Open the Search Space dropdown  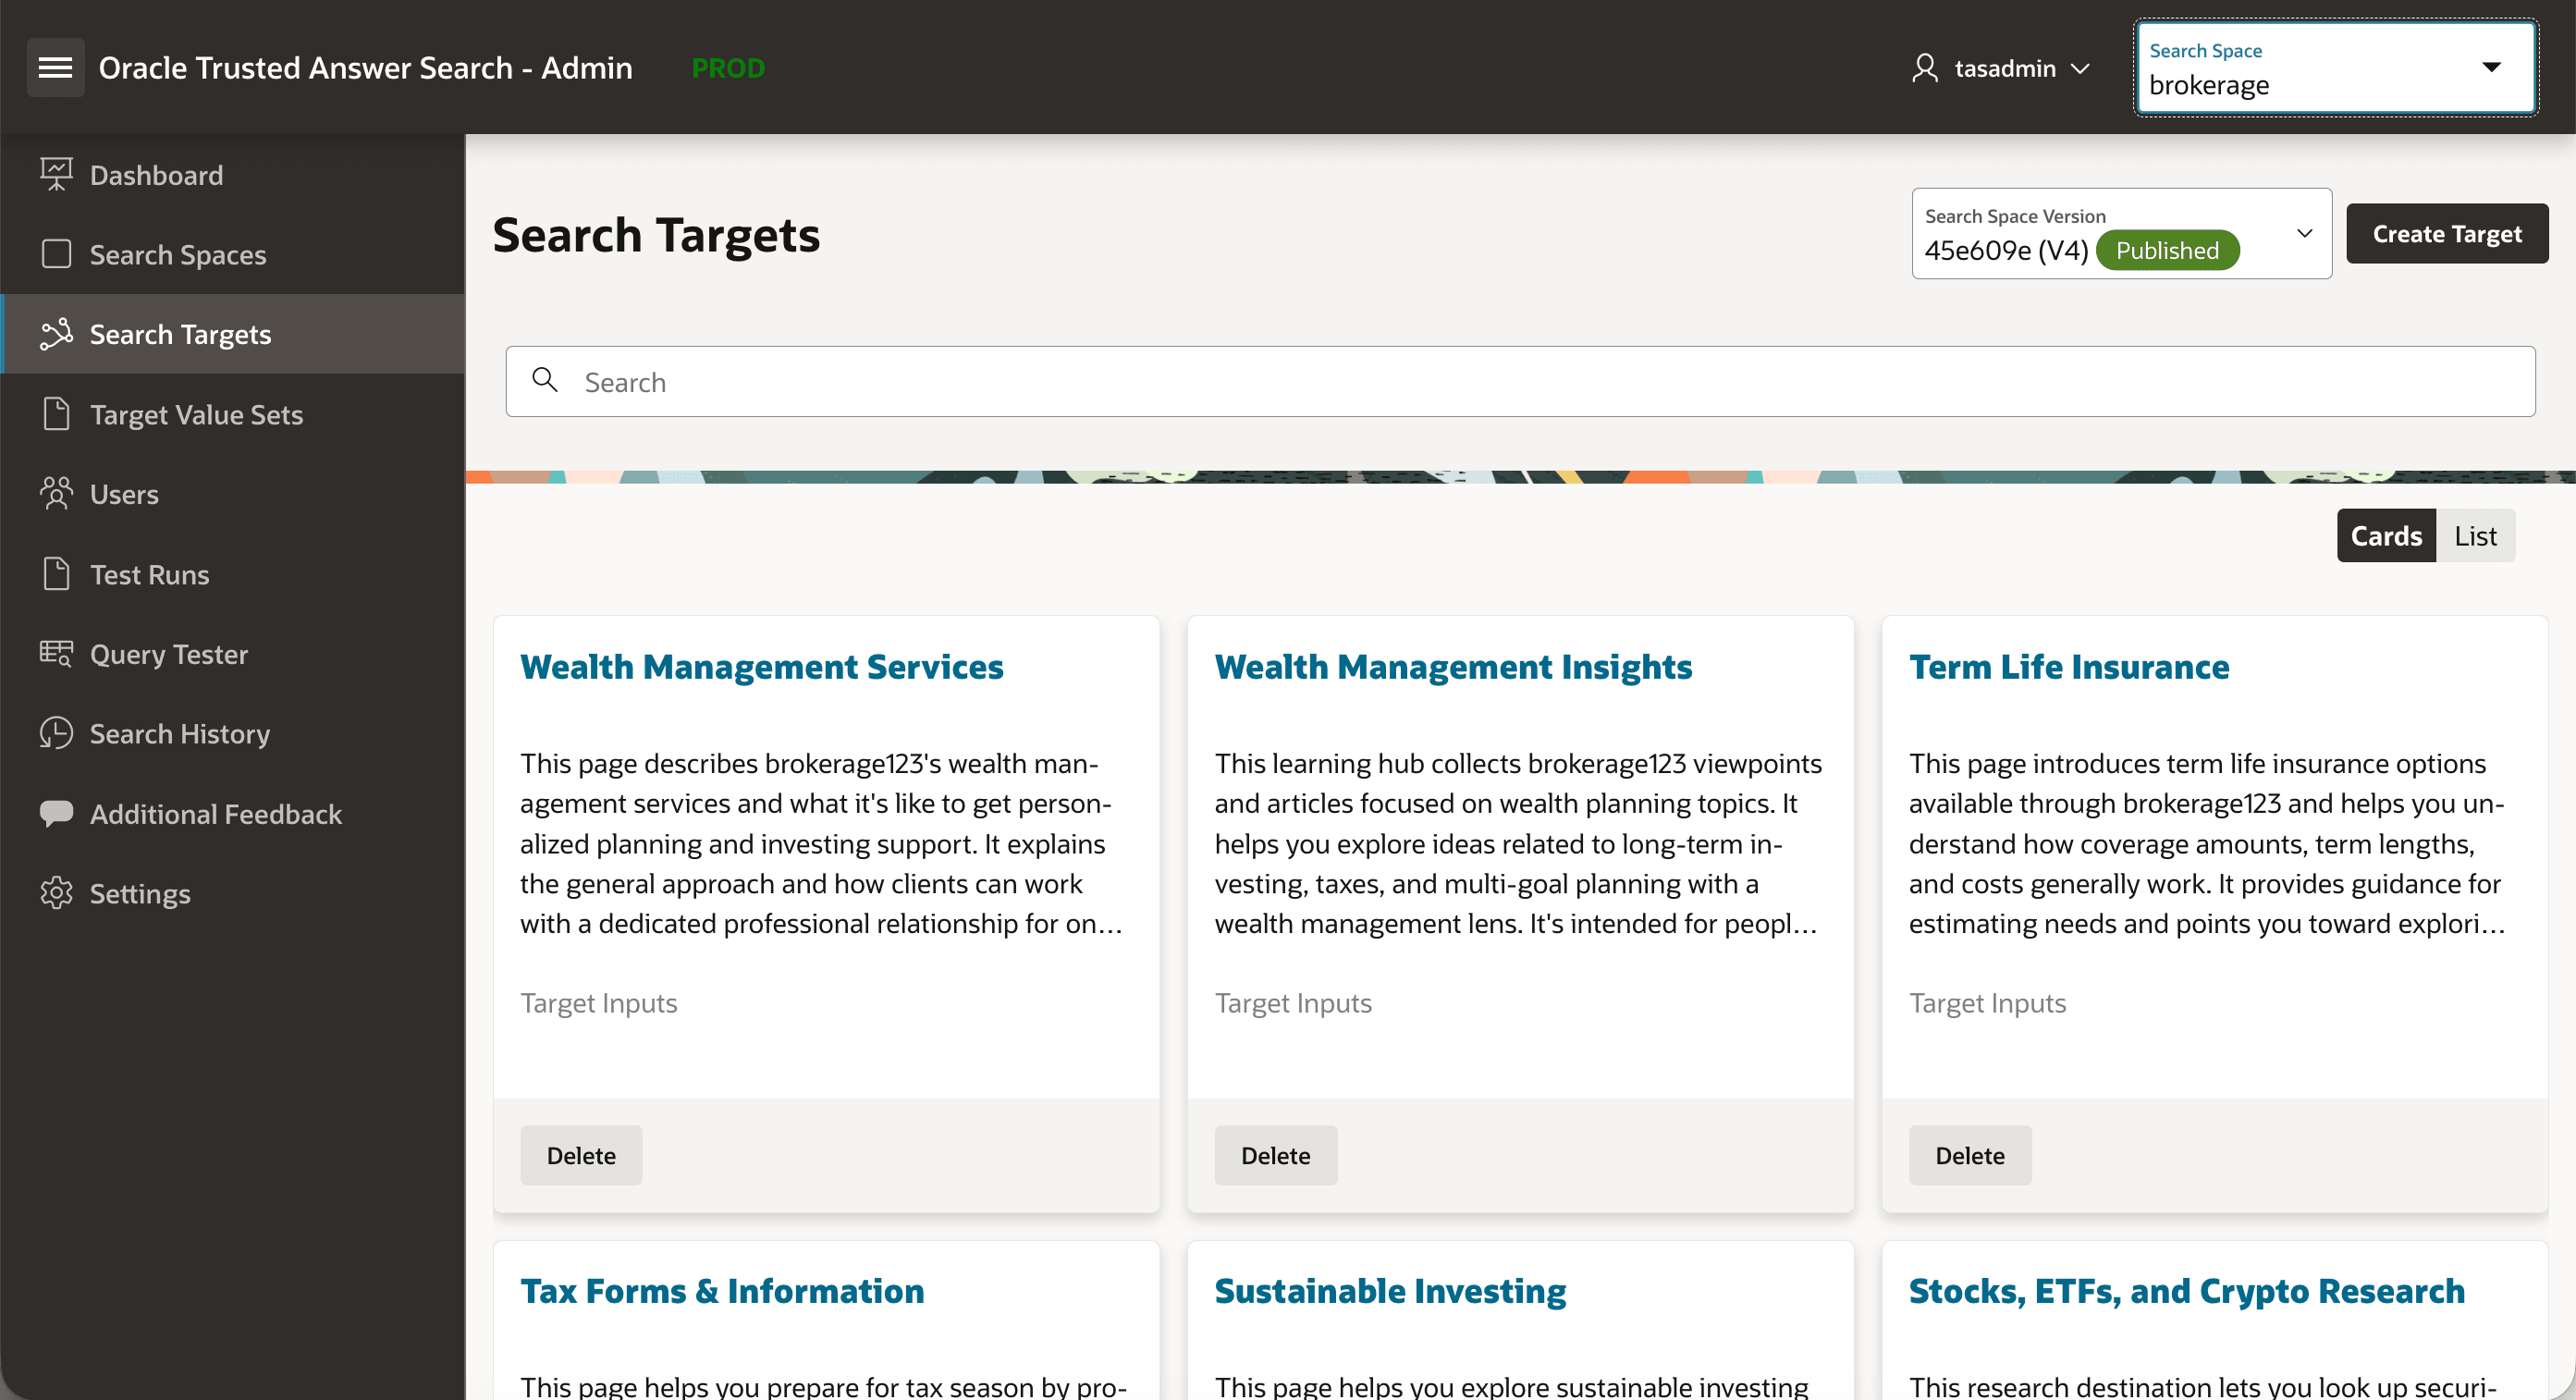[x=2491, y=67]
